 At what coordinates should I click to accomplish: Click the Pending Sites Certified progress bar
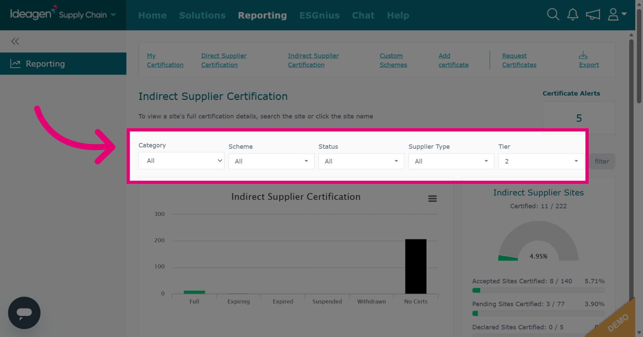[539, 313]
